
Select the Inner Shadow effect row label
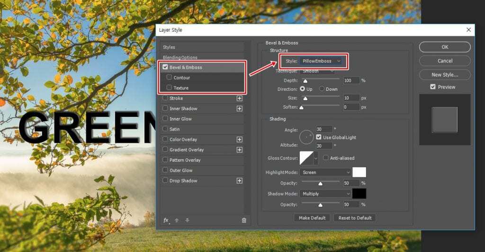point(183,109)
